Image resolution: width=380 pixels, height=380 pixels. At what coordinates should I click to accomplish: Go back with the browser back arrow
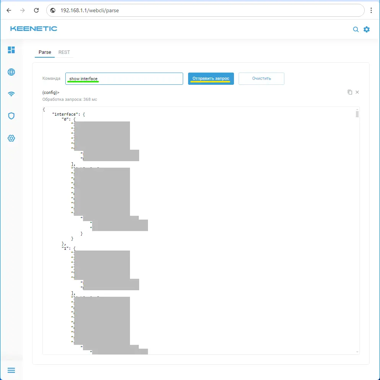pos(9,11)
